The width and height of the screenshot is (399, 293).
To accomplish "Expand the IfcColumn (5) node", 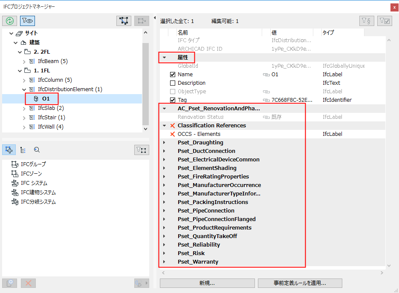I will point(24,80).
